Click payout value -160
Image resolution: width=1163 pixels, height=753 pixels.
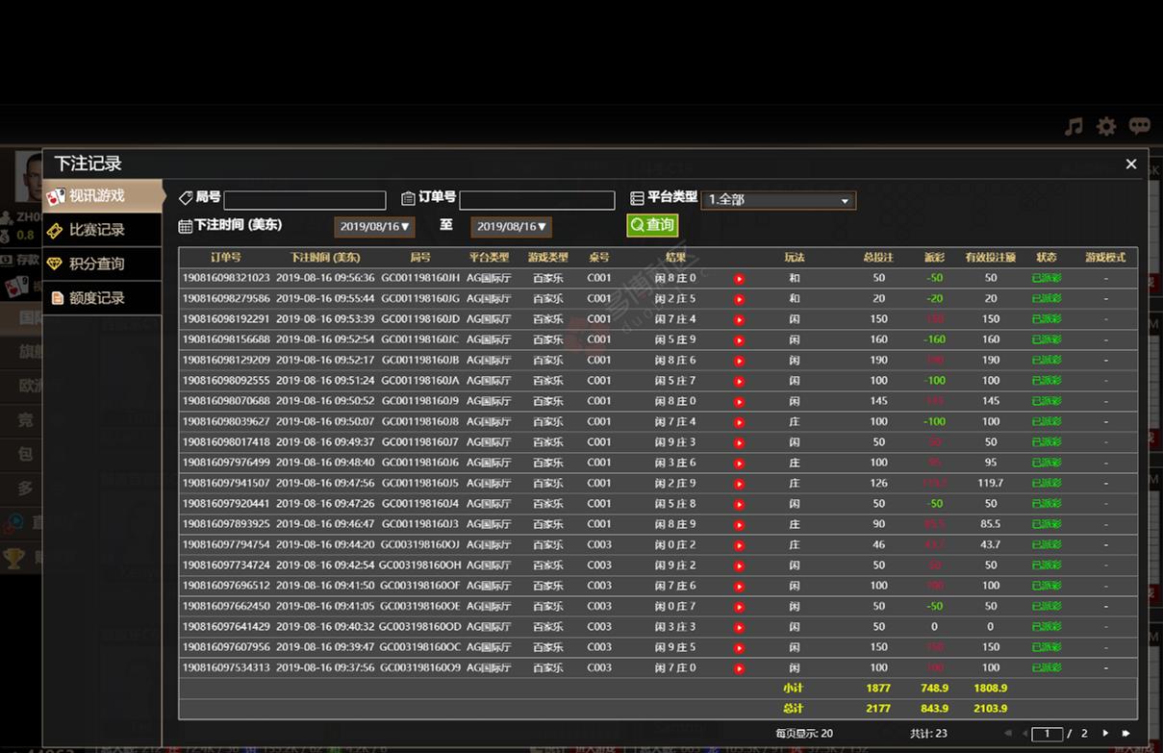(x=934, y=339)
